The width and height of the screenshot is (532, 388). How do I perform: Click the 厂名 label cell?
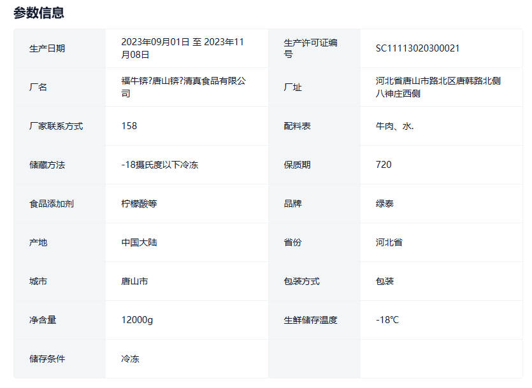(38, 87)
